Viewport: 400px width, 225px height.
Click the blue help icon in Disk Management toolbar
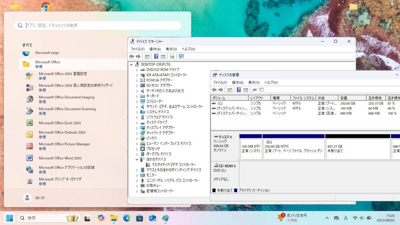(239, 90)
